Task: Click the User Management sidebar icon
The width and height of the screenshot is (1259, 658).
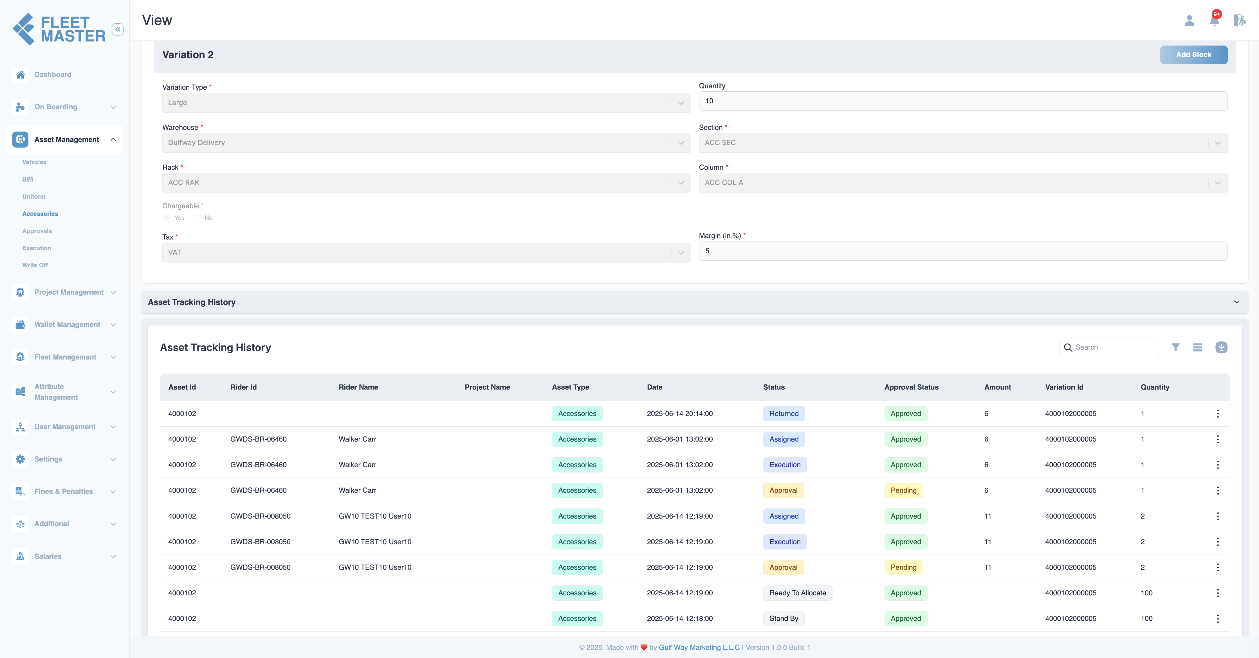Action: [20, 427]
